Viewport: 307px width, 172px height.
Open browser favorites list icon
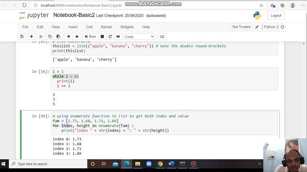pyautogui.click(x=272, y=5)
